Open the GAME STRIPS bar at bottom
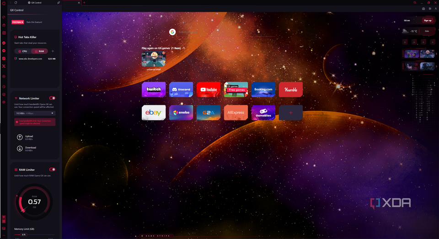 pos(156,236)
